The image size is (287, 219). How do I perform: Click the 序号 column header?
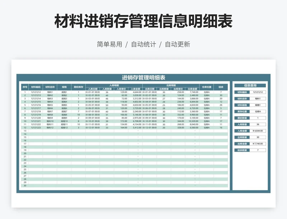(25, 87)
